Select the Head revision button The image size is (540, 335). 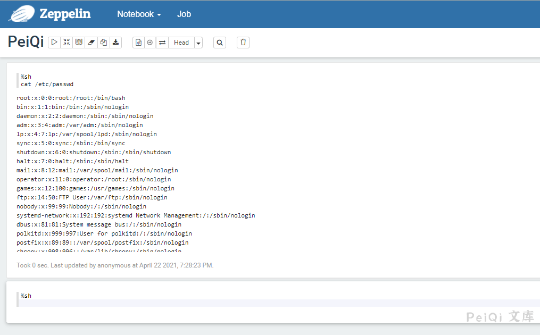(181, 43)
